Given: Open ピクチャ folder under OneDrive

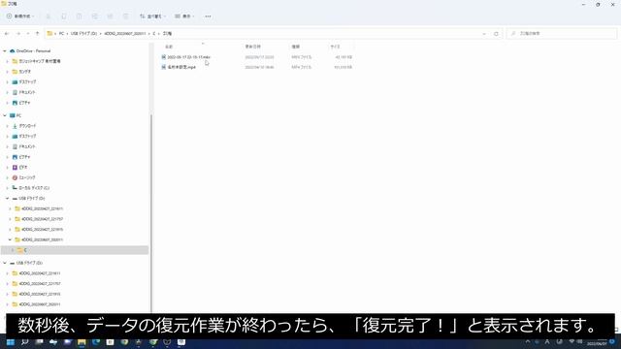Looking at the screenshot, I should (24, 103).
